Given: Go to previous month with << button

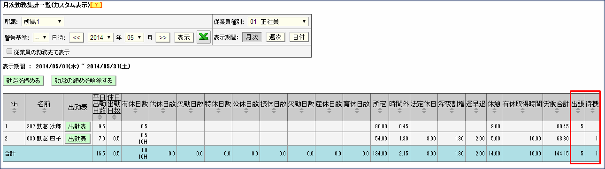Looking at the screenshot, I should (x=77, y=37).
